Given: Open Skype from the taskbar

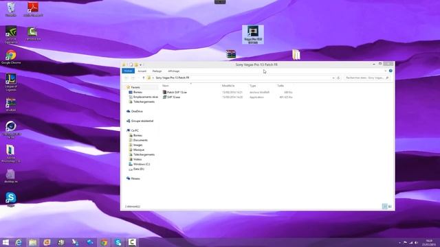Looking at the screenshot, I should (x=118, y=242).
